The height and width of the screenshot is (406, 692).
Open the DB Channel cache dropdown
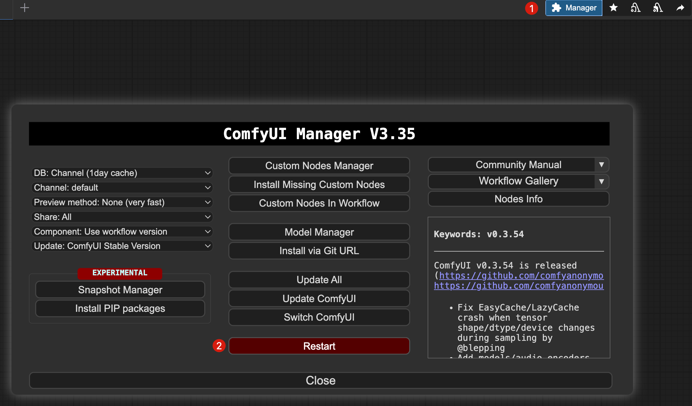click(x=122, y=173)
